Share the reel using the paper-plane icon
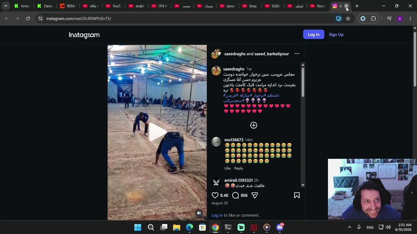417x234 pixels. coord(255,195)
